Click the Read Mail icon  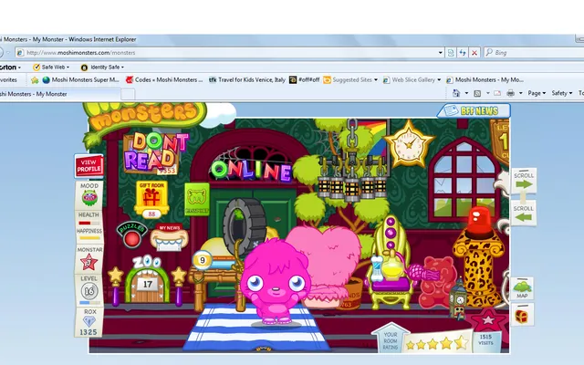pyautogui.click(x=497, y=93)
